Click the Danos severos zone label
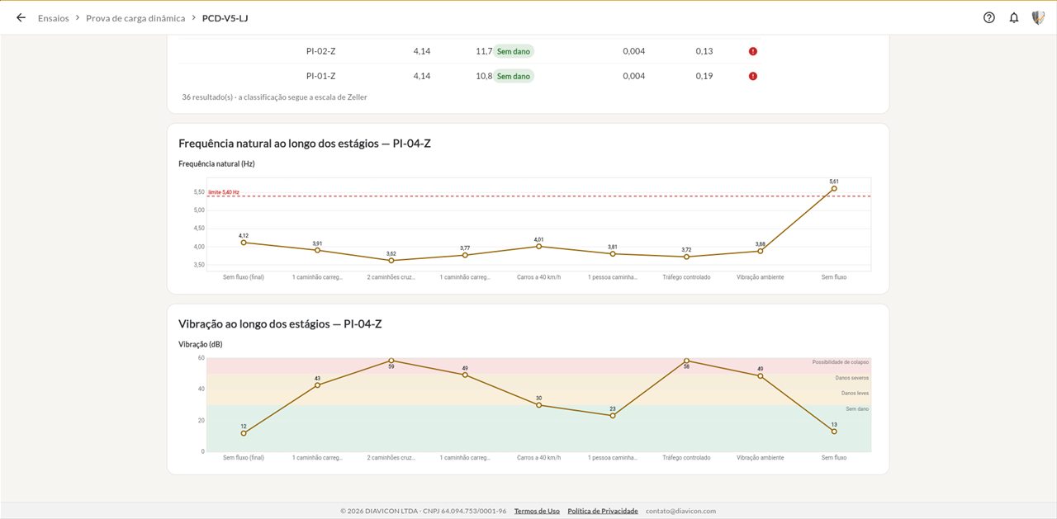Viewport: 1057px width, 519px height. (x=852, y=378)
